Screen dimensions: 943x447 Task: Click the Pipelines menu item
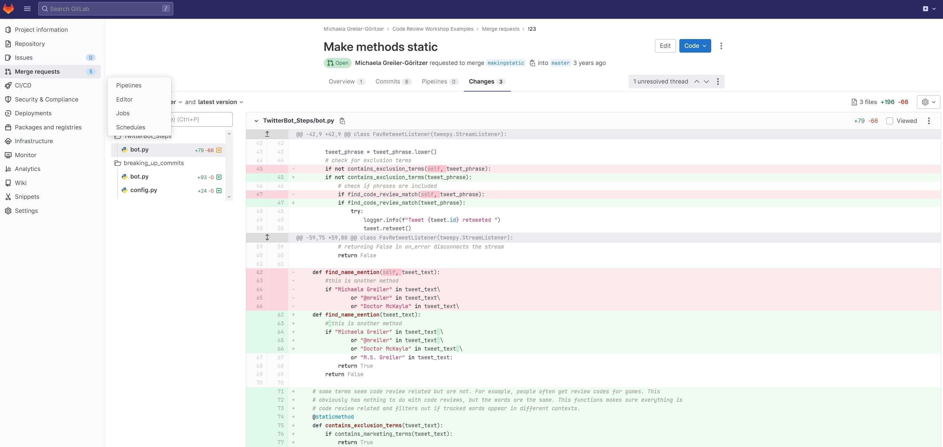[x=128, y=85]
